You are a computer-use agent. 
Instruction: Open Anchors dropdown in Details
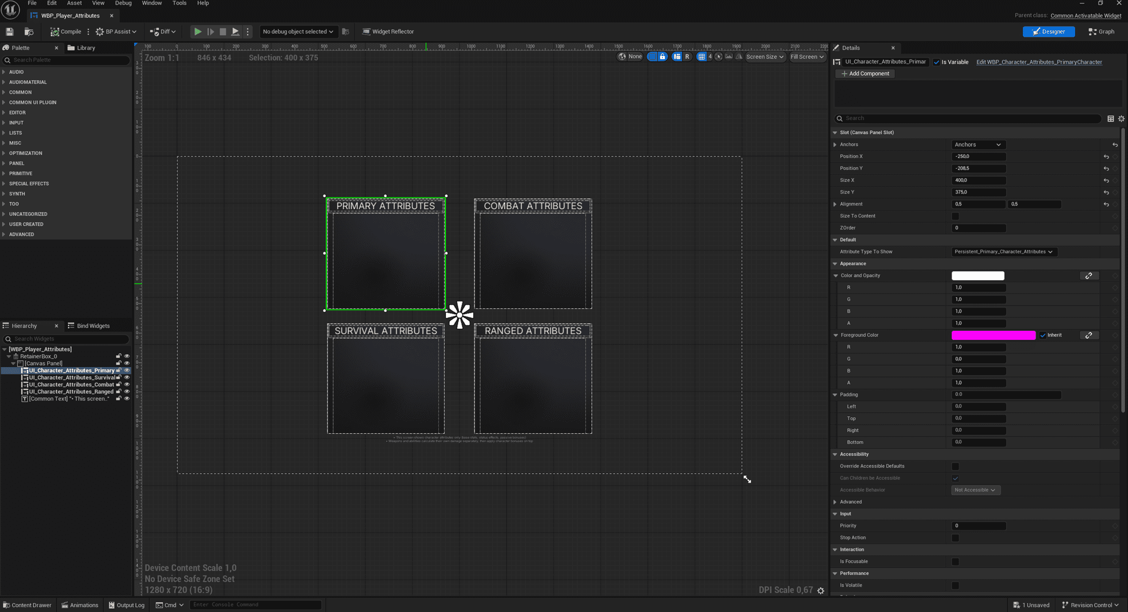click(978, 145)
